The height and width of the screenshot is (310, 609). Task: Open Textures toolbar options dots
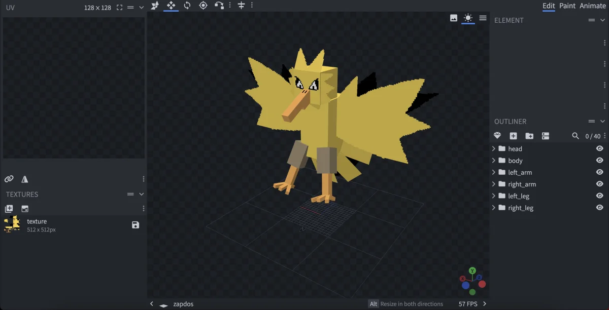coord(144,209)
